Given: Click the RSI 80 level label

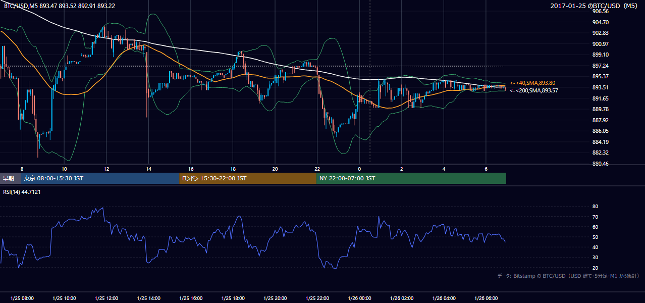Looking at the screenshot, I should (595, 207).
